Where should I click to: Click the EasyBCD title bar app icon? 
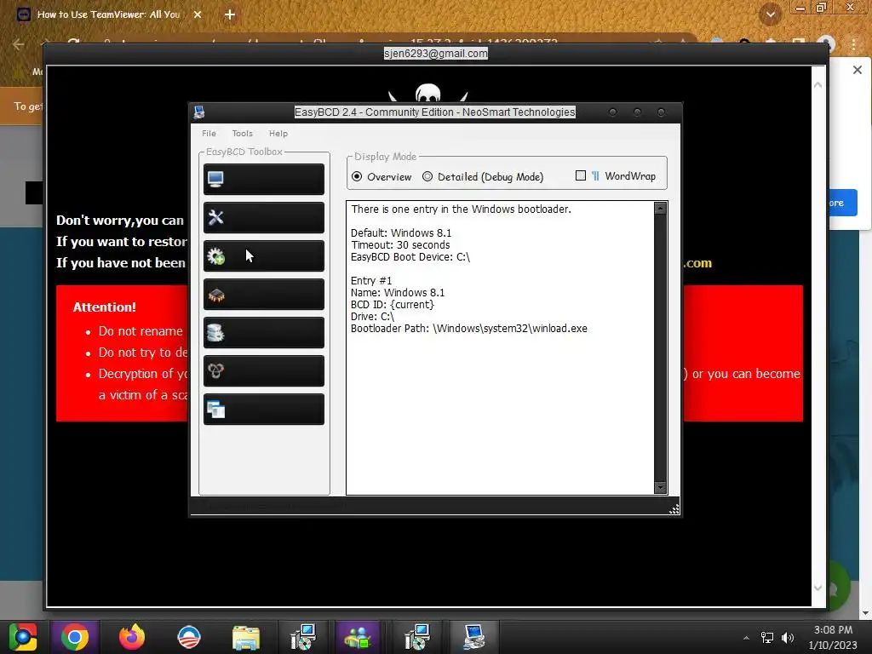click(x=199, y=112)
